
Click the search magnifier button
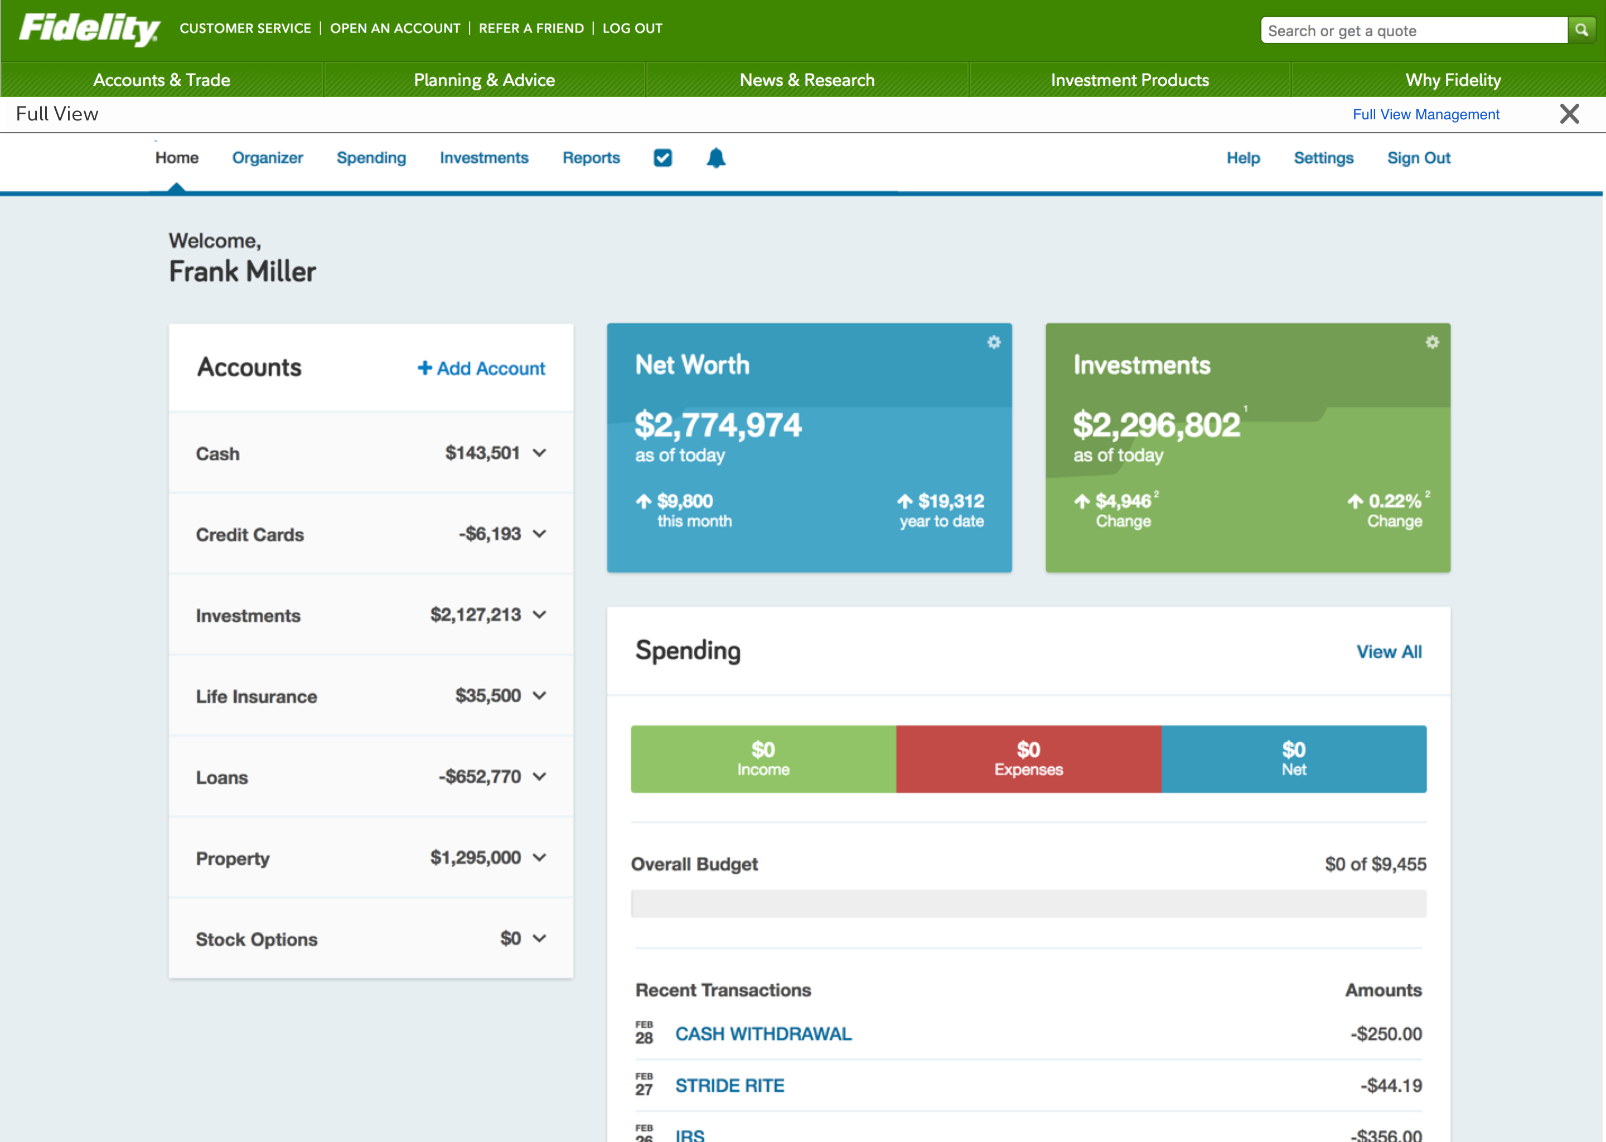pos(1581,30)
